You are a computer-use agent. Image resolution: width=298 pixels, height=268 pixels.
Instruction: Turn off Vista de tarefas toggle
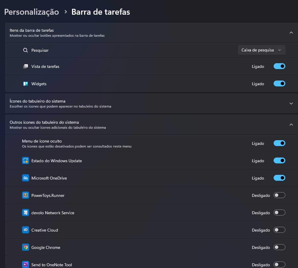[x=279, y=66]
